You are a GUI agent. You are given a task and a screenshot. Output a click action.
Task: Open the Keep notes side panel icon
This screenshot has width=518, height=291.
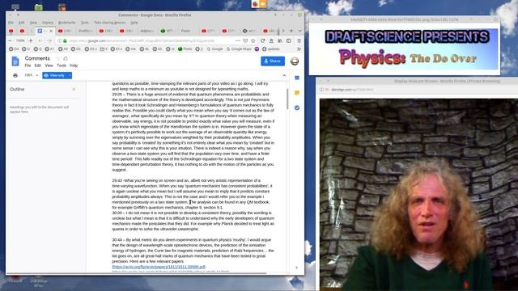pyautogui.click(x=297, y=93)
